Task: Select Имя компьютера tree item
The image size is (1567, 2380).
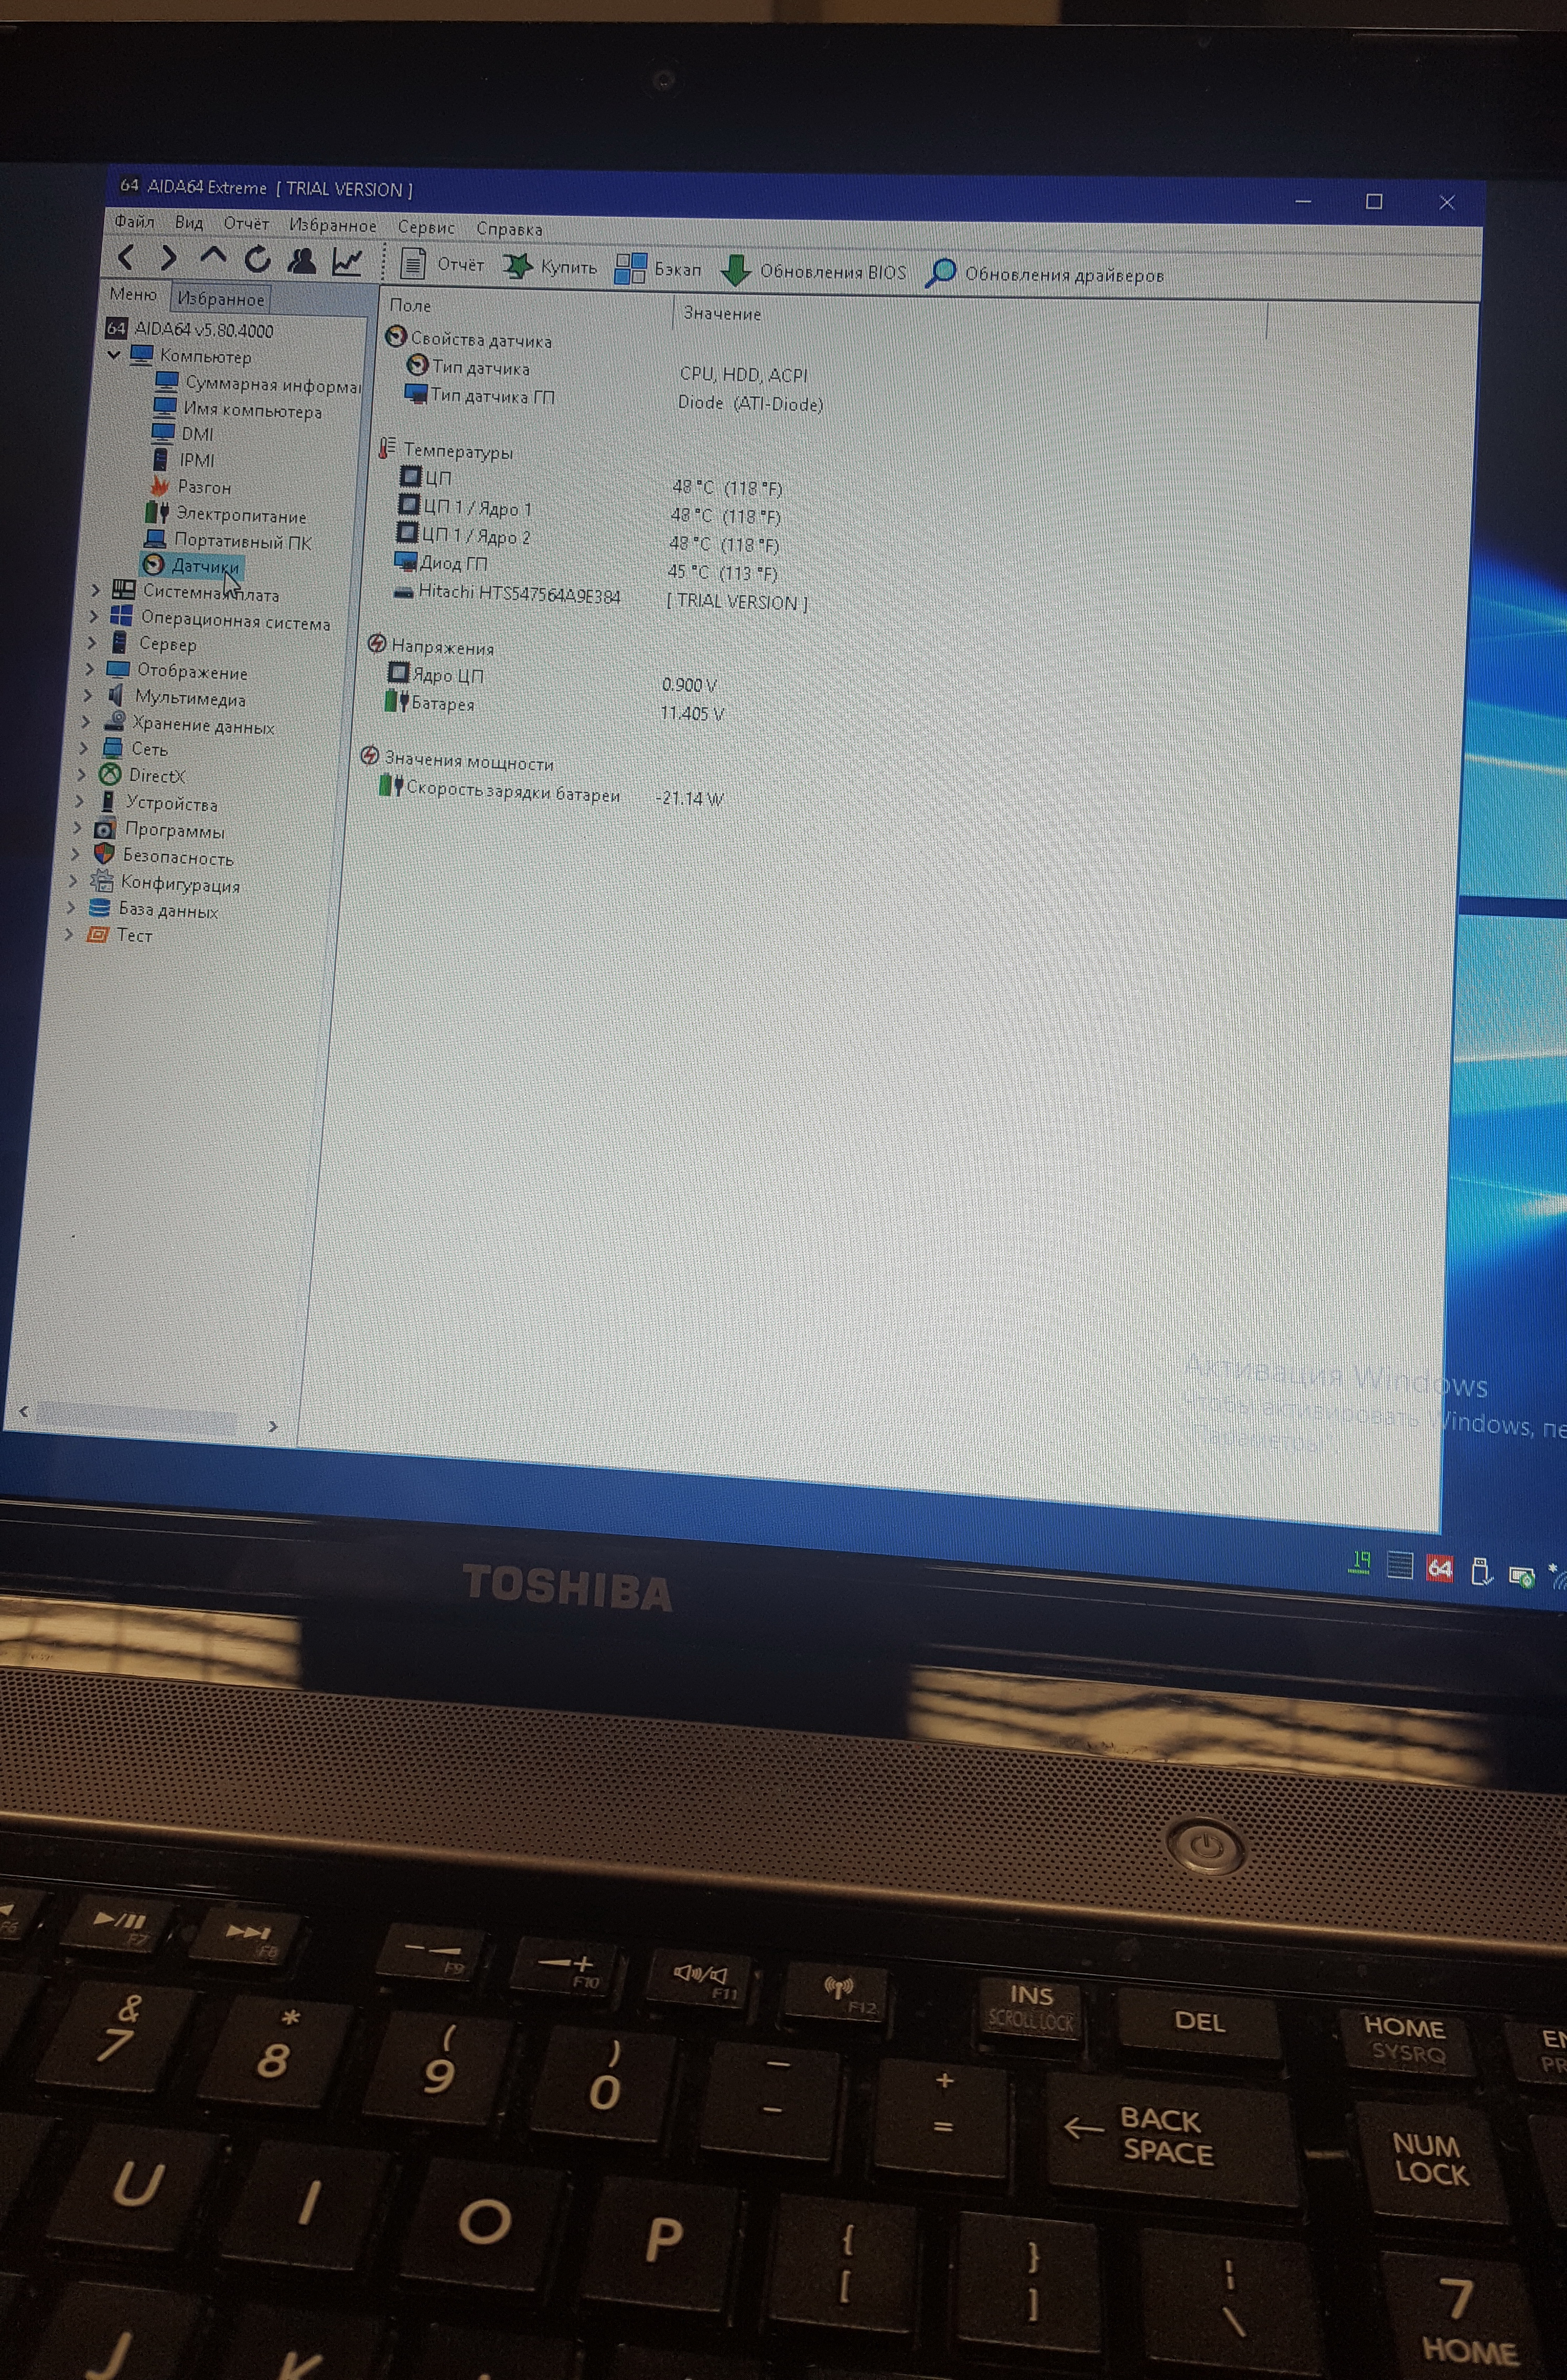Action: click(x=238, y=409)
